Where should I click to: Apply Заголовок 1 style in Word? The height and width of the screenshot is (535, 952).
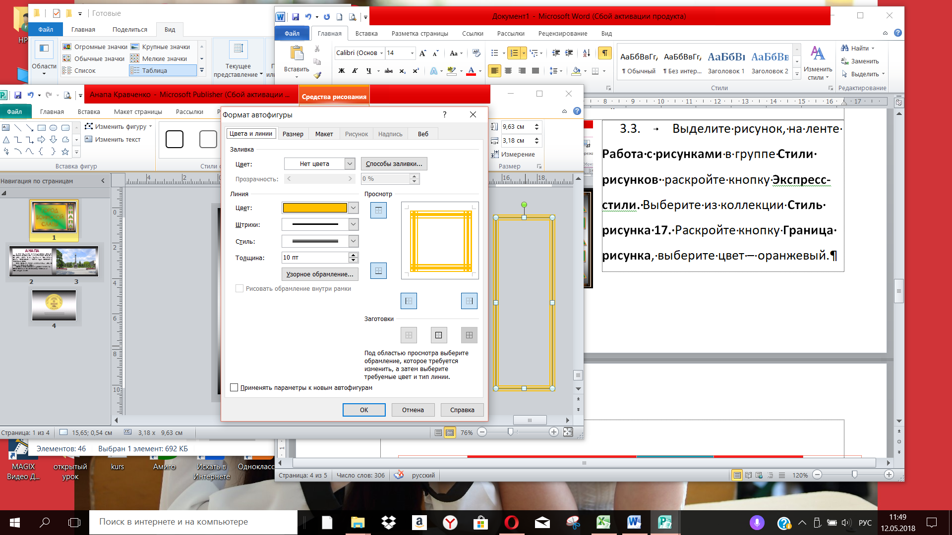coord(726,63)
